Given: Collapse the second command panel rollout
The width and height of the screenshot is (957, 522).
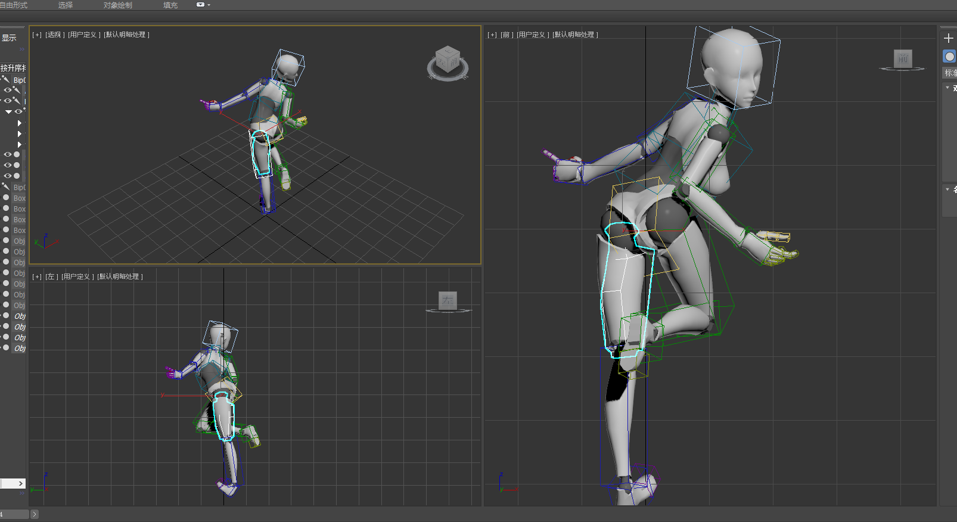Looking at the screenshot, I should coord(947,189).
